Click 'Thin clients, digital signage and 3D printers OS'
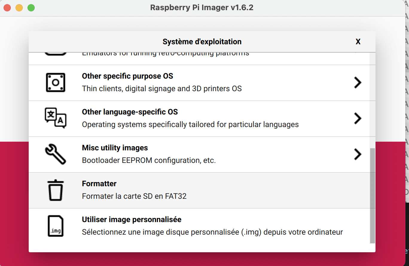 (x=162, y=89)
